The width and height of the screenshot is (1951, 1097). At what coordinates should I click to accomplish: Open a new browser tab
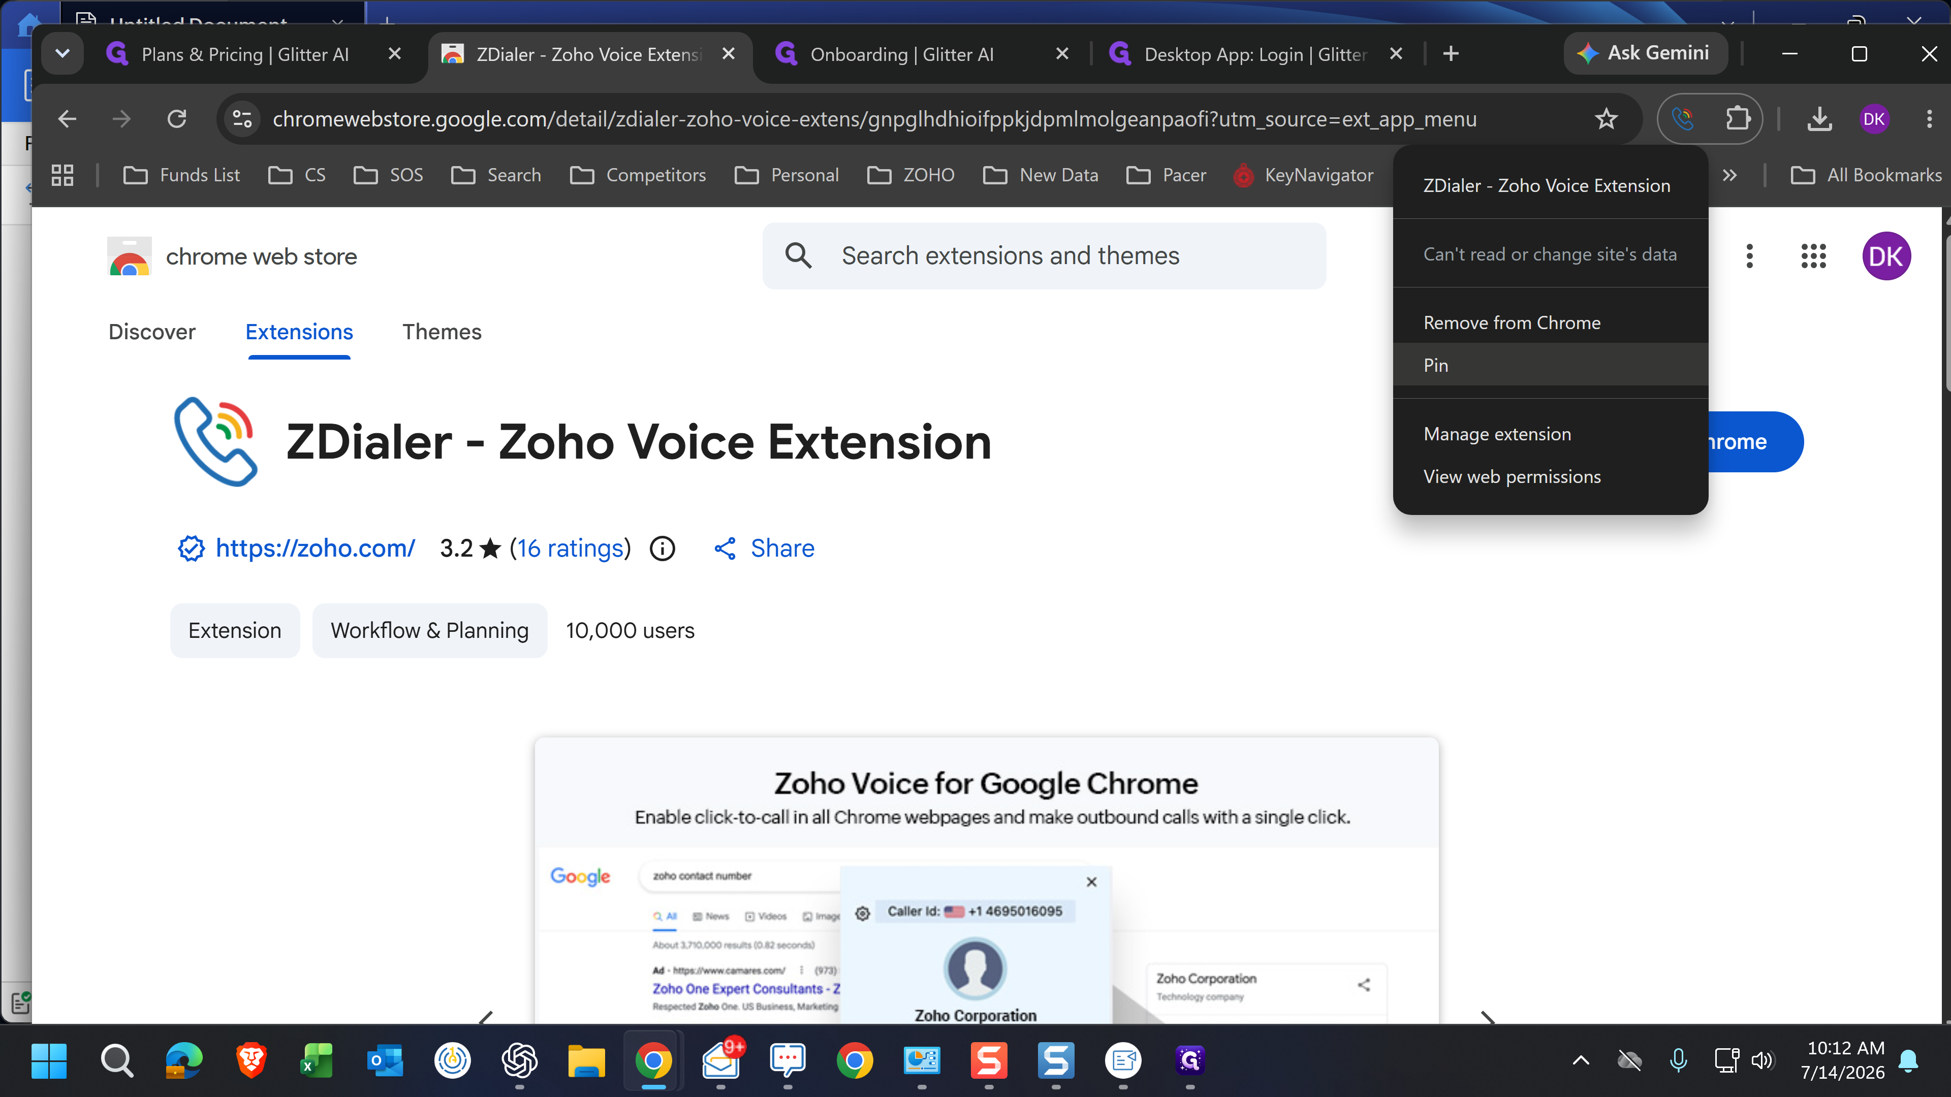tap(1451, 54)
